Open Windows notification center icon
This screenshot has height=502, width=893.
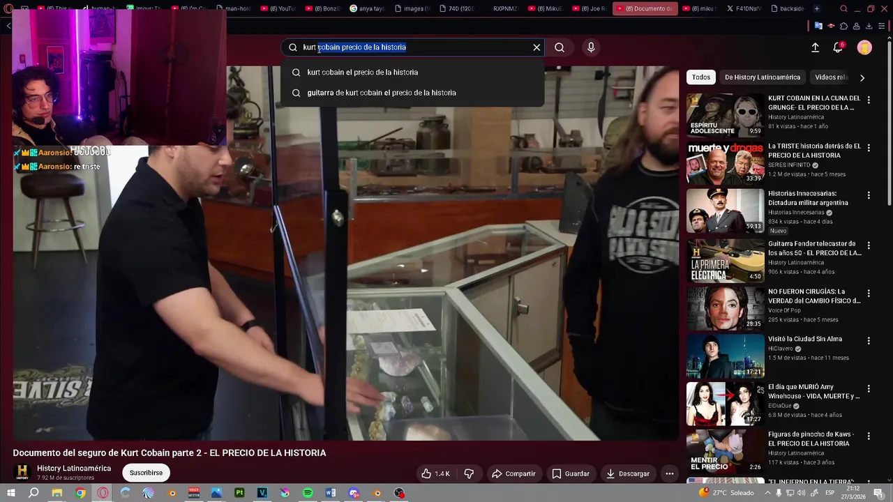pos(879,493)
